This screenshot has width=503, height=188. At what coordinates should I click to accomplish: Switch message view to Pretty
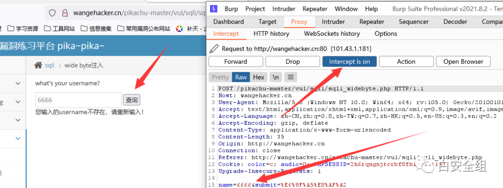point(220,77)
